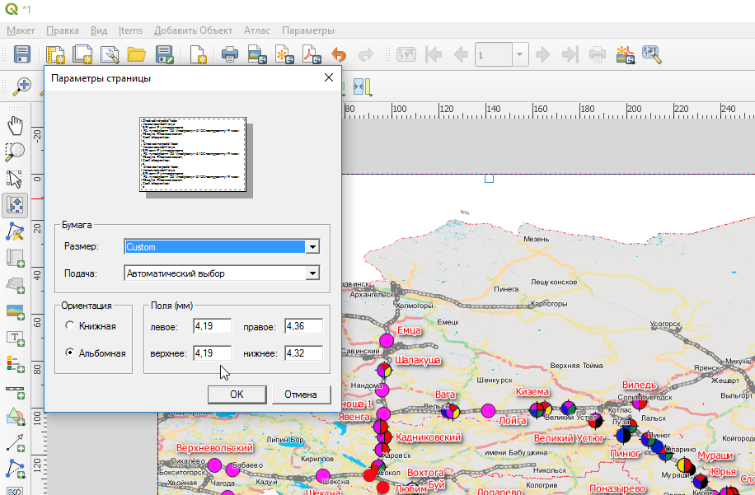Open the atlas page number dropdown
The height and width of the screenshot is (495, 755).
(x=519, y=54)
